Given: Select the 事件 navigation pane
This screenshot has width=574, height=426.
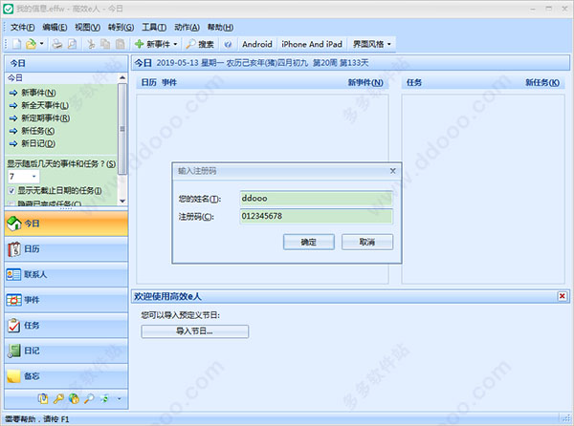Looking at the screenshot, I should point(66,300).
